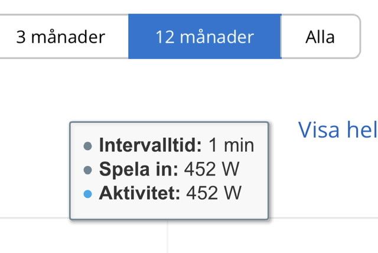Image resolution: width=378 pixels, height=253 pixels.
Task: Click the "Aktivitet:" label in the tooltip
Action: tap(139, 193)
